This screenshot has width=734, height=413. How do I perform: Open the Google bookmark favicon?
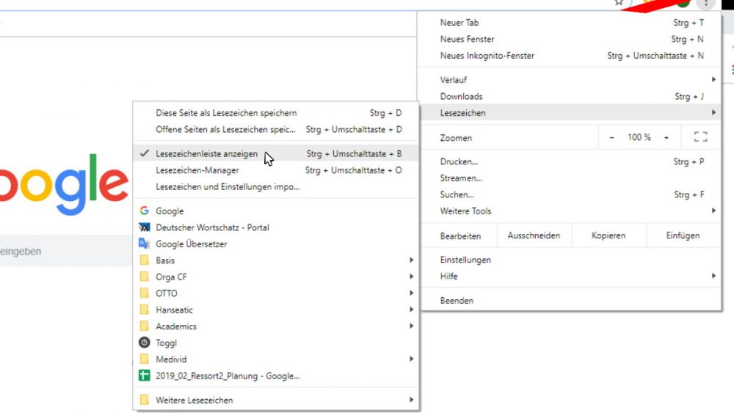coord(144,211)
